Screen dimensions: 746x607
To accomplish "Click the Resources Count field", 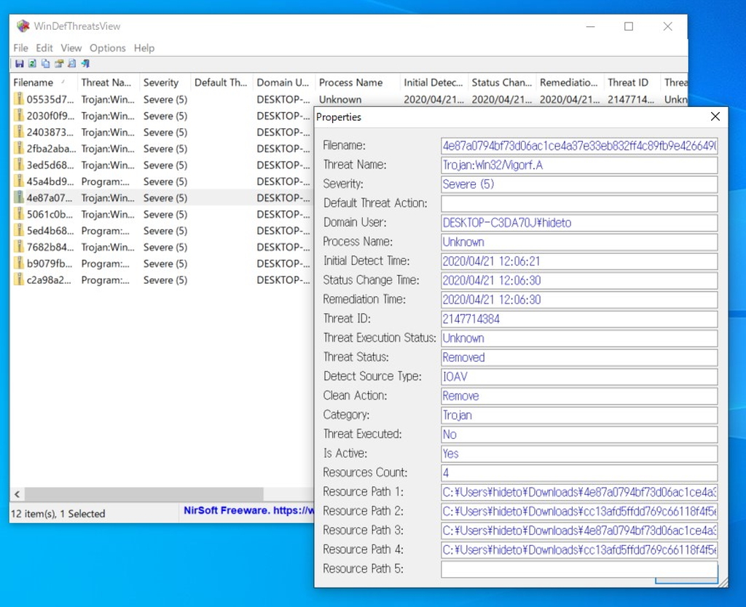I will click(579, 473).
